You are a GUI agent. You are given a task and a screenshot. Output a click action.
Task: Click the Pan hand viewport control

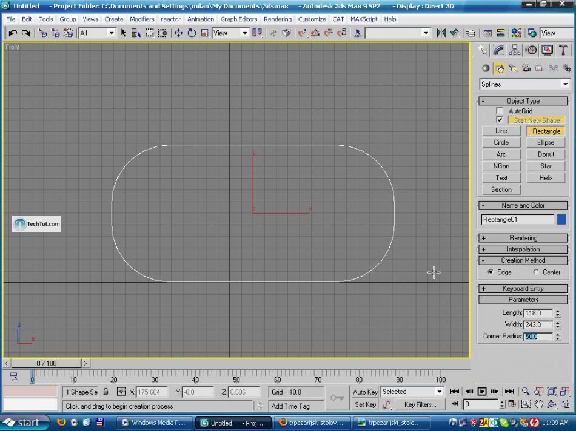[538, 404]
